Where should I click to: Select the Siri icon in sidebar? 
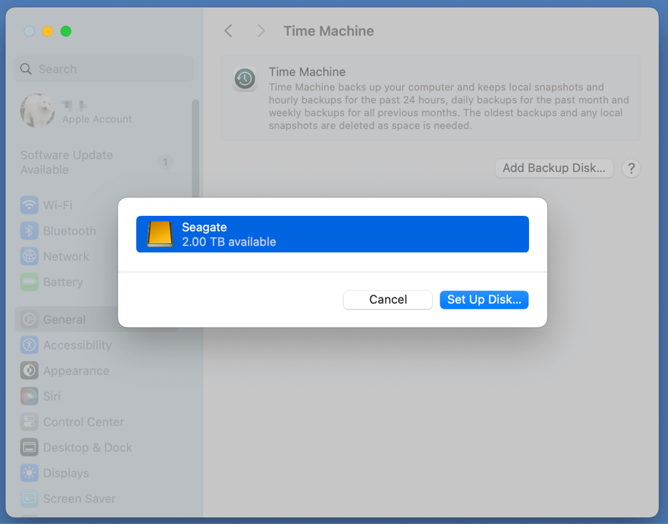tap(29, 396)
